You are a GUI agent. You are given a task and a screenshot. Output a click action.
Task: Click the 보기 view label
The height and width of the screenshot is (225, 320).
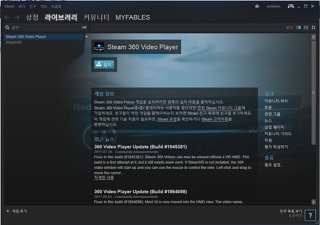tap(289, 28)
